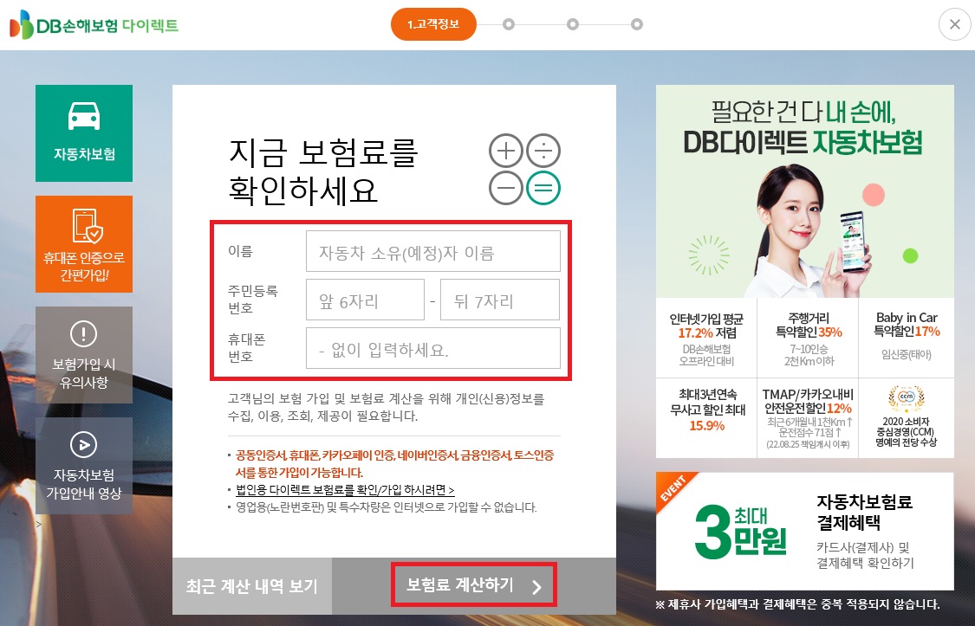Click the orange 인증 가입 안내 text
The height and width of the screenshot is (626, 975).
click(393, 464)
